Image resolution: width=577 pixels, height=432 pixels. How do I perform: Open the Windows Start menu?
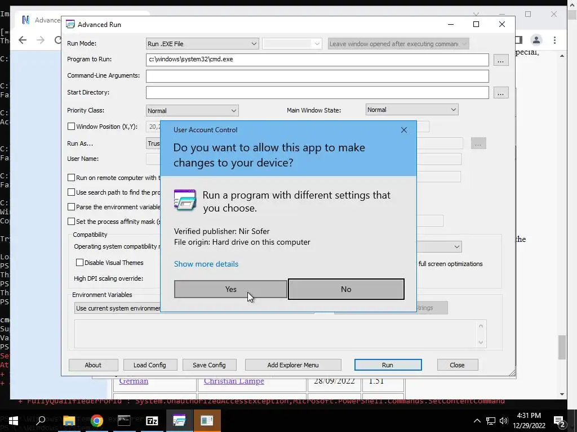click(x=14, y=421)
